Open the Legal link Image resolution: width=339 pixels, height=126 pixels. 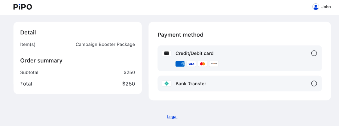point(172,117)
